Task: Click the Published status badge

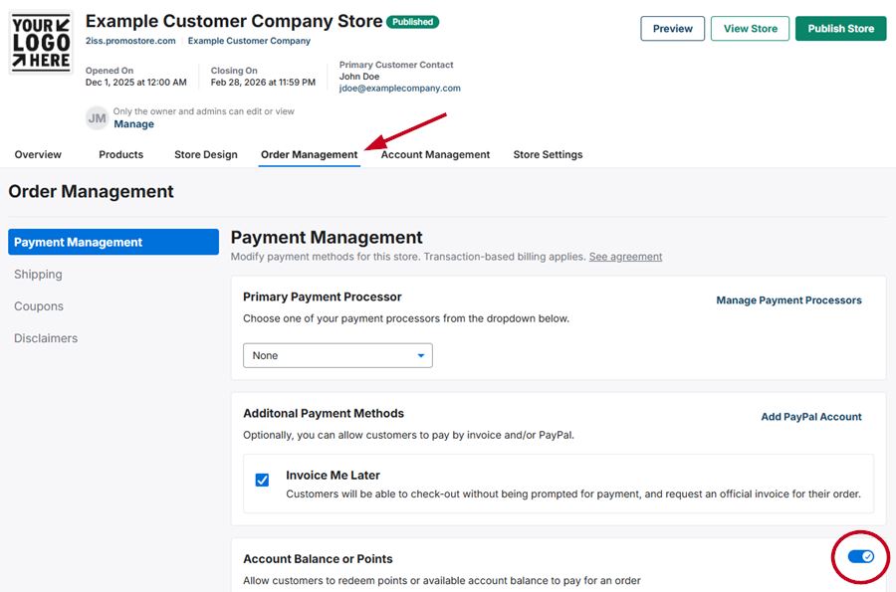Action: point(412,22)
